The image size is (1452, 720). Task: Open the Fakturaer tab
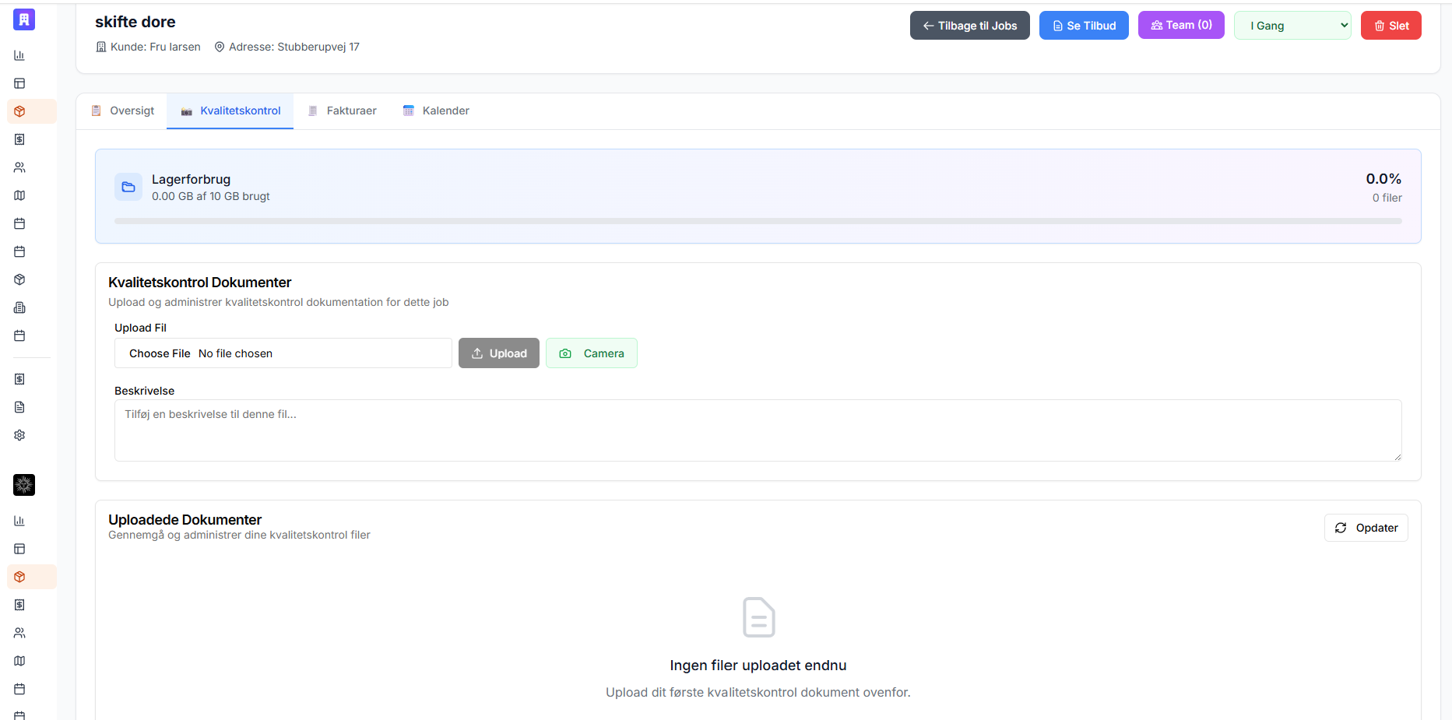342,111
